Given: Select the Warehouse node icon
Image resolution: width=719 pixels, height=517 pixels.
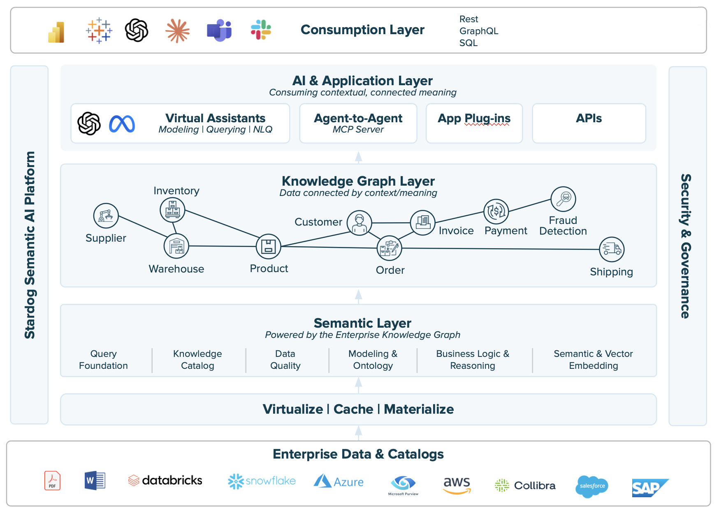Looking at the screenshot, I should click(x=176, y=246).
